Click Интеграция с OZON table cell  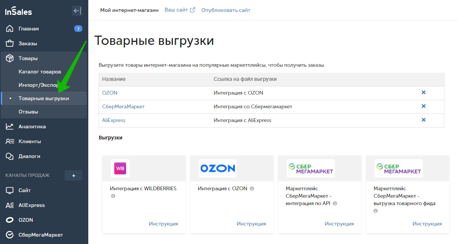[239, 93]
